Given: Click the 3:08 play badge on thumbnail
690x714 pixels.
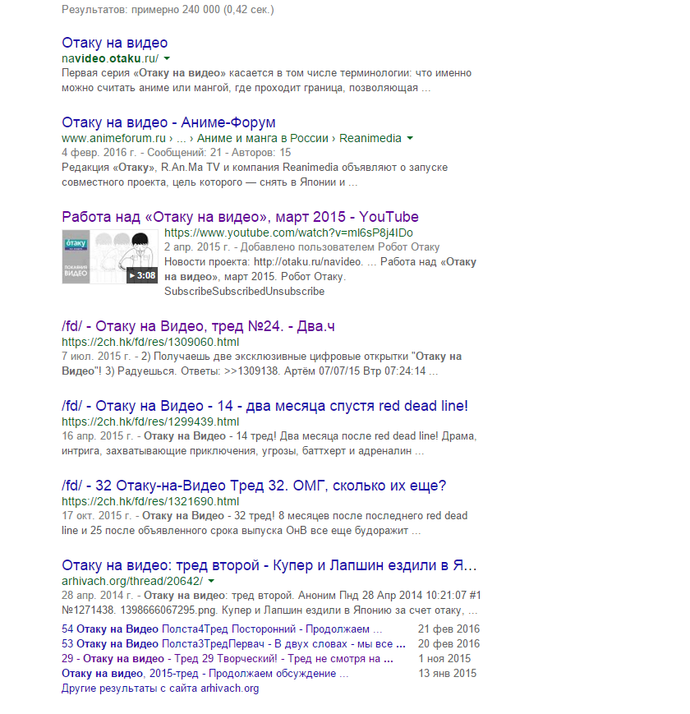Looking at the screenshot, I should 142,275.
